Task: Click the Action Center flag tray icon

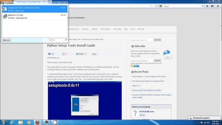Action: 202,123
